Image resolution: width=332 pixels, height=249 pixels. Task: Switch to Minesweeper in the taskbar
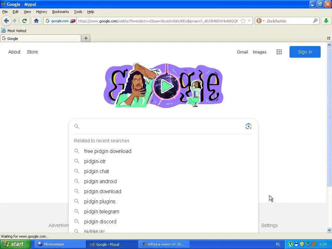point(60,244)
